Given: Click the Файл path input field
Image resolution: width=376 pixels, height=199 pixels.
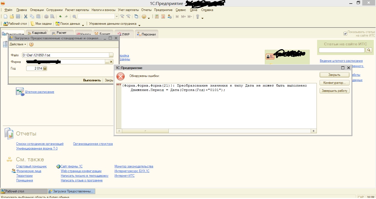Looking at the screenshot, I should 66,55.
